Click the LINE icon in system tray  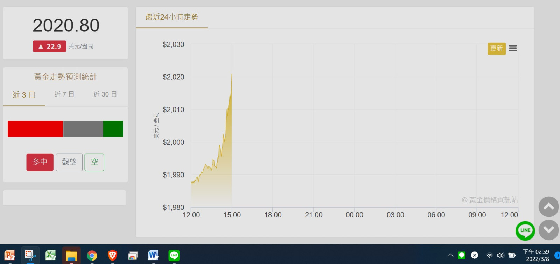pos(462,255)
